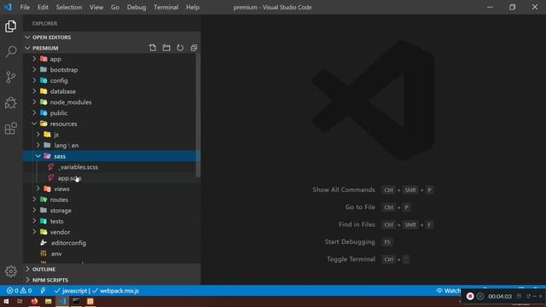Open the Terminal menu
546x307 pixels.
[166, 7]
